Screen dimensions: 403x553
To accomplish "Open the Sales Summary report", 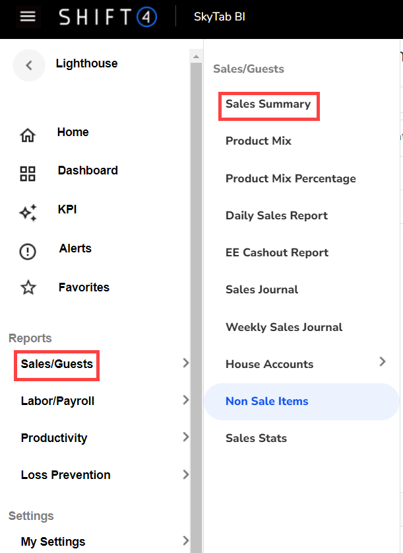I will point(268,104).
